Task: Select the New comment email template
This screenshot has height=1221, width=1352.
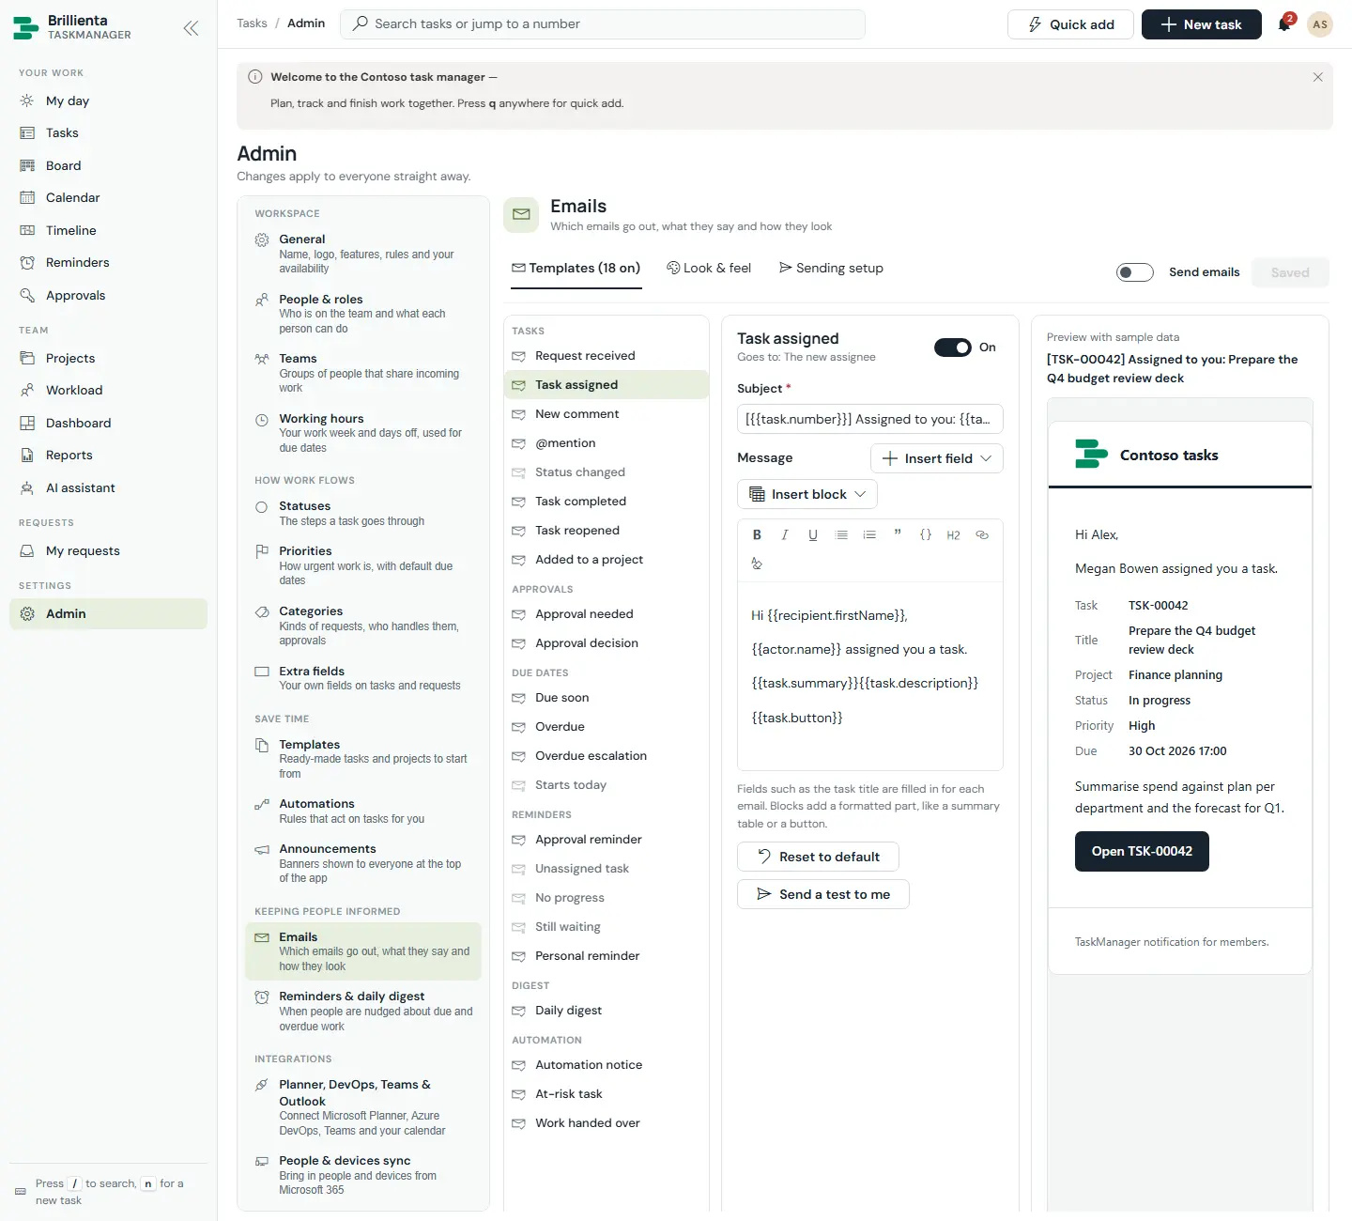Action: point(607,414)
